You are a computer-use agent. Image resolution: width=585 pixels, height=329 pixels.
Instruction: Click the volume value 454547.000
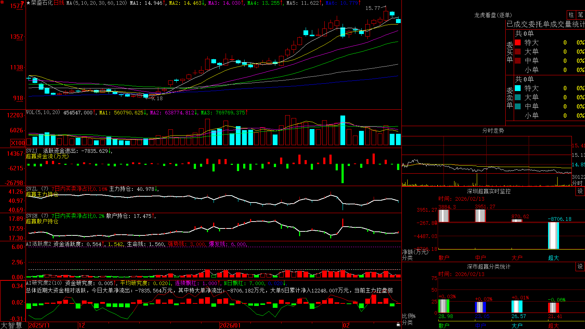pos(78,113)
